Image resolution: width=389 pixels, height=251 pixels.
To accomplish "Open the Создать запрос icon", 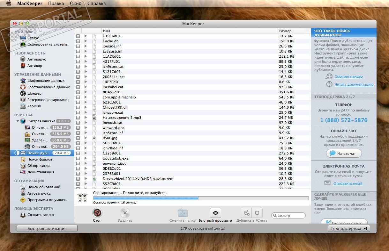I will [23, 215].
